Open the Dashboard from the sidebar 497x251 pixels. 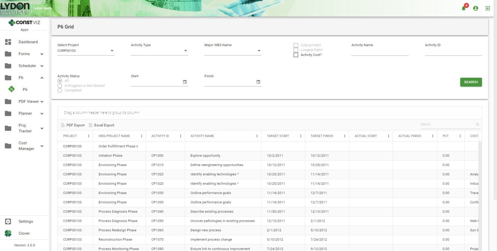tap(28, 42)
